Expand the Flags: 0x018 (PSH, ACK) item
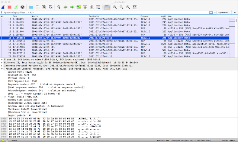This screenshot has height=142, width=238. (x=5, y=97)
